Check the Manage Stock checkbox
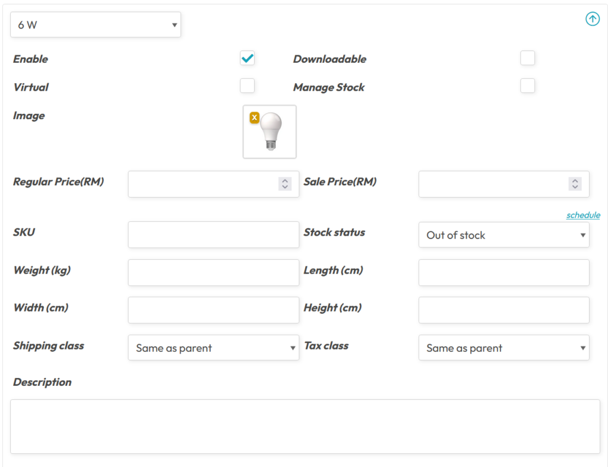Image resolution: width=608 pixels, height=467 pixels. click(x=527, y=86)
